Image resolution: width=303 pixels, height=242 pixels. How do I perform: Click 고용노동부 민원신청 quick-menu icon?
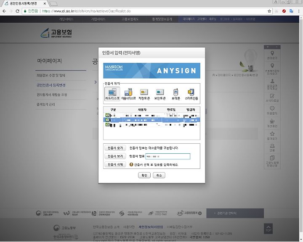272,161
